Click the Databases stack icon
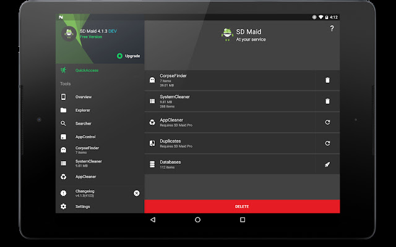Image resolution: width=396 pixels, height=247 pixels. [152, 164]
